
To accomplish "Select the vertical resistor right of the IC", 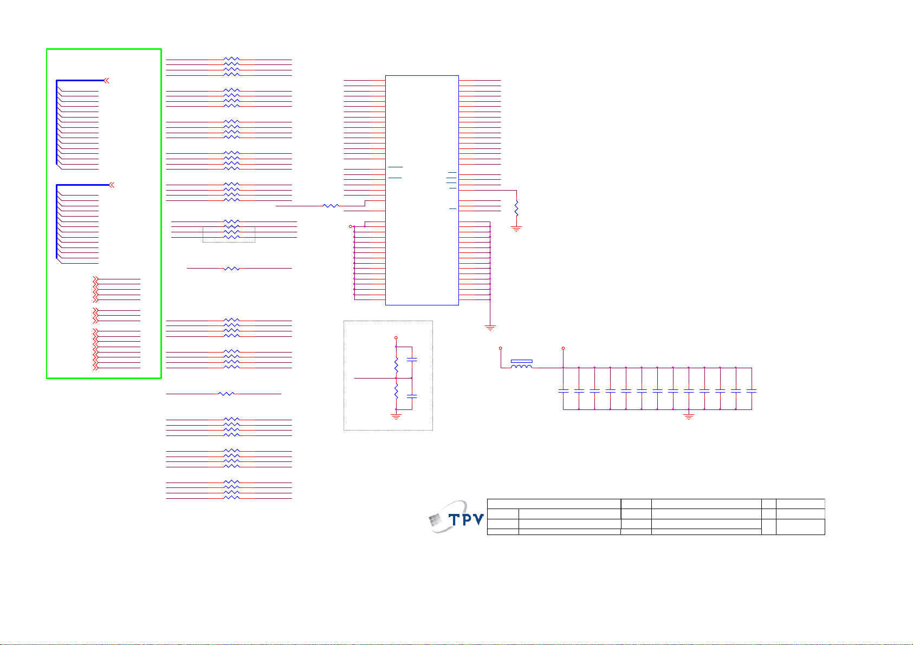I will click(x=516, y=208).
